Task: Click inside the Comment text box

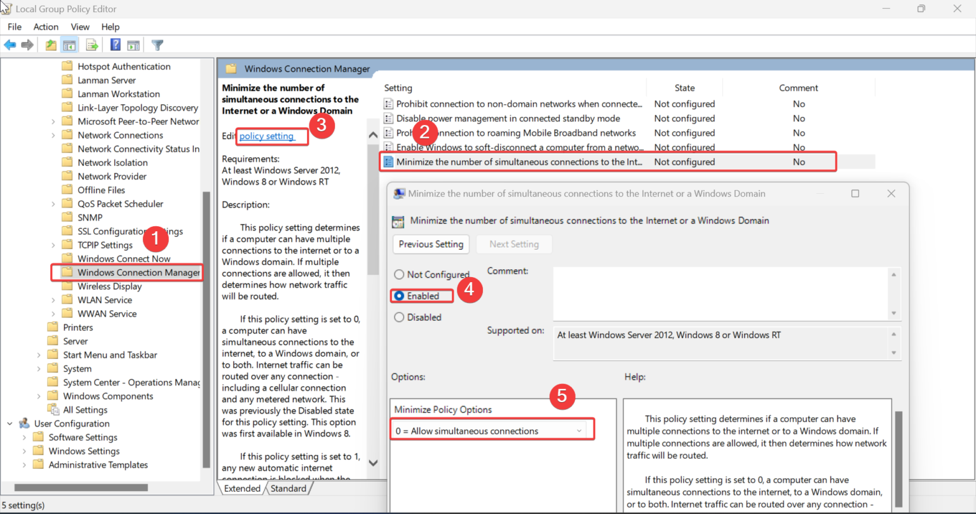Action: [x=722, y=293]
